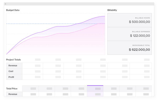Select the Cost row in Project Totals

point(79,71)
